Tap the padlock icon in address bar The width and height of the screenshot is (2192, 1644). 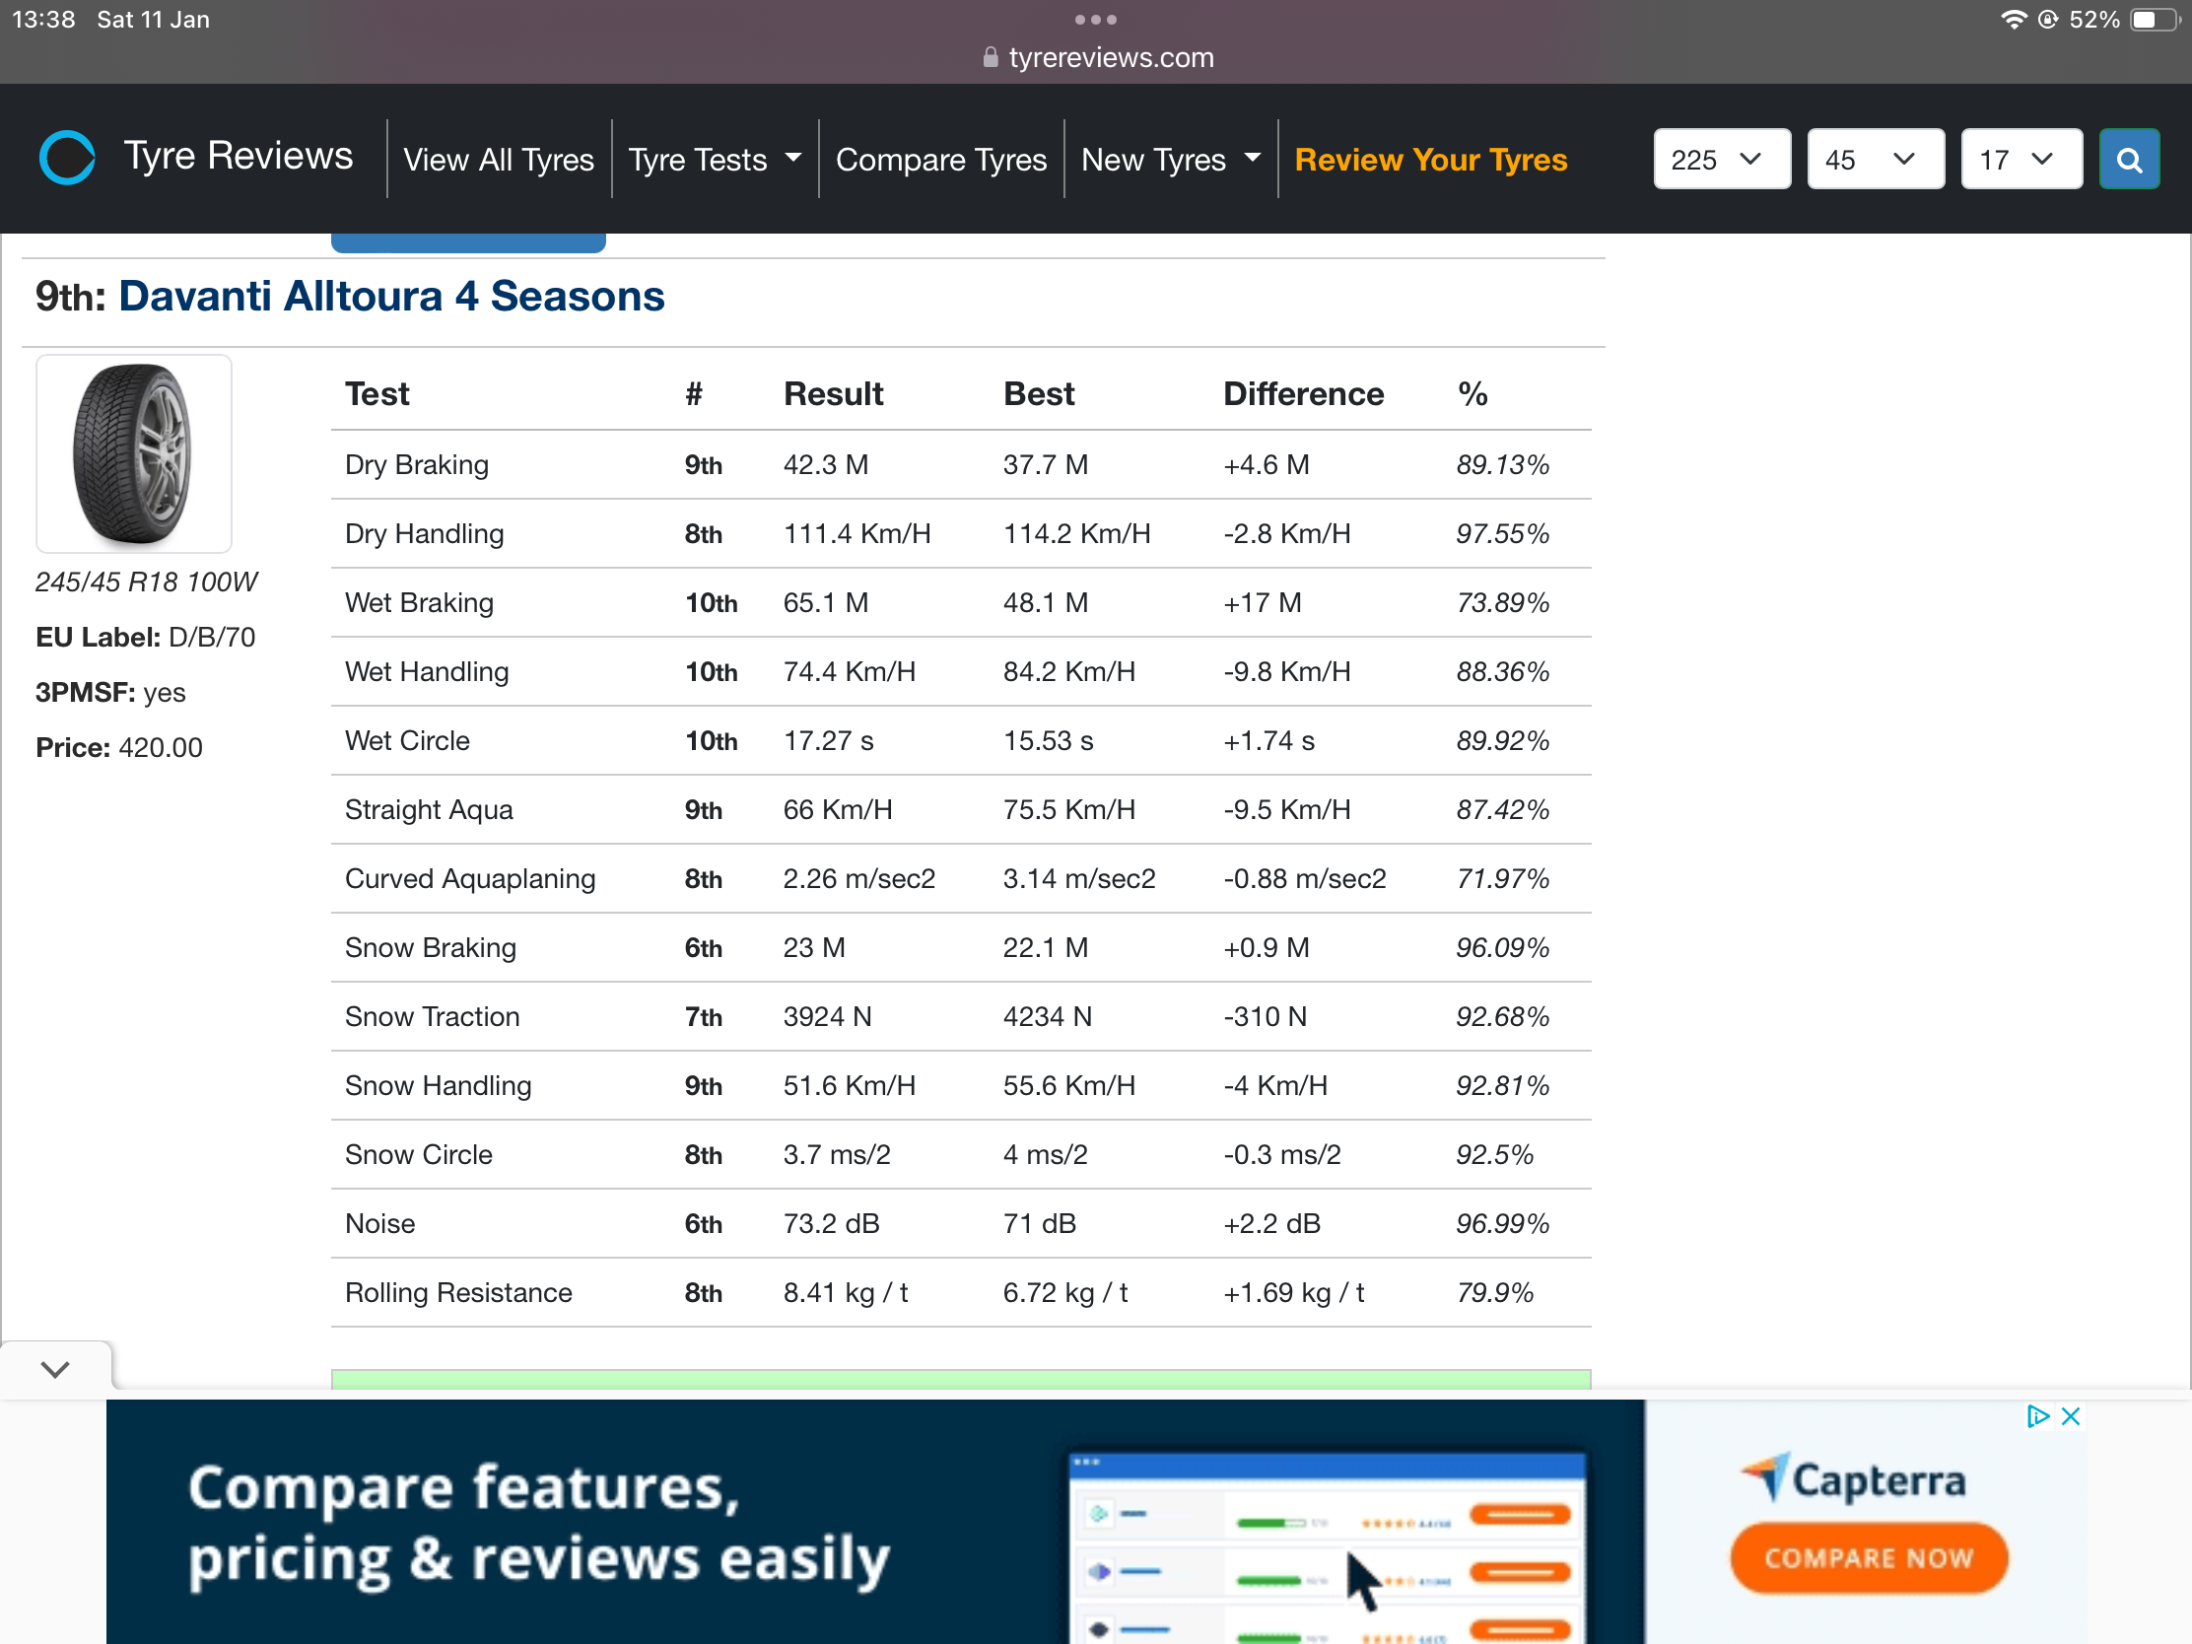990,56
